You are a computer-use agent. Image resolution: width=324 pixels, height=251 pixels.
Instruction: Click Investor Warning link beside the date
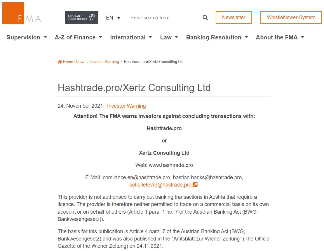click(126, 106)
